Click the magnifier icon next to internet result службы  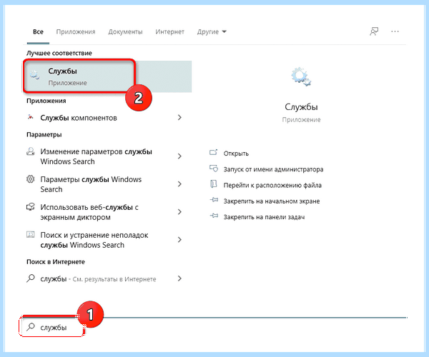tap(30, 278)
